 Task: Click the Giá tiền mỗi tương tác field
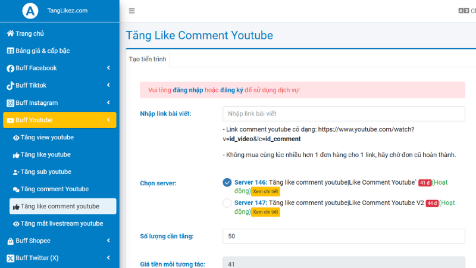pyautogui.click(x=344, y=263)
